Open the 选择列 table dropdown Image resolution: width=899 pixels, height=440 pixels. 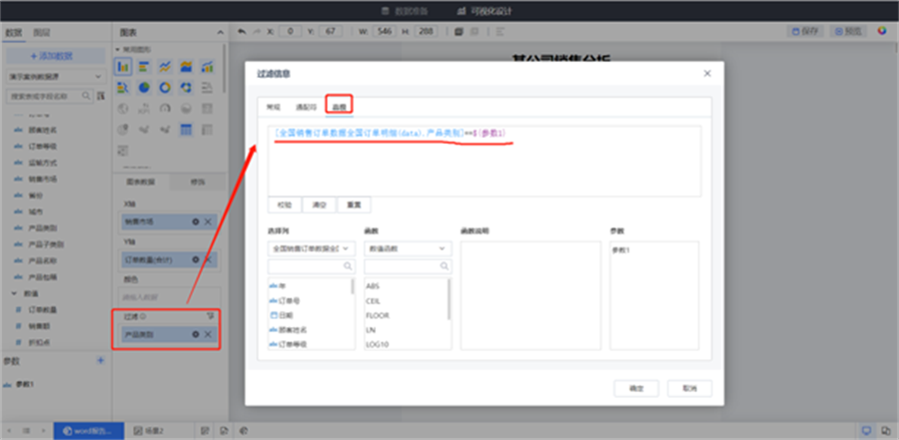tap(312, 248)
